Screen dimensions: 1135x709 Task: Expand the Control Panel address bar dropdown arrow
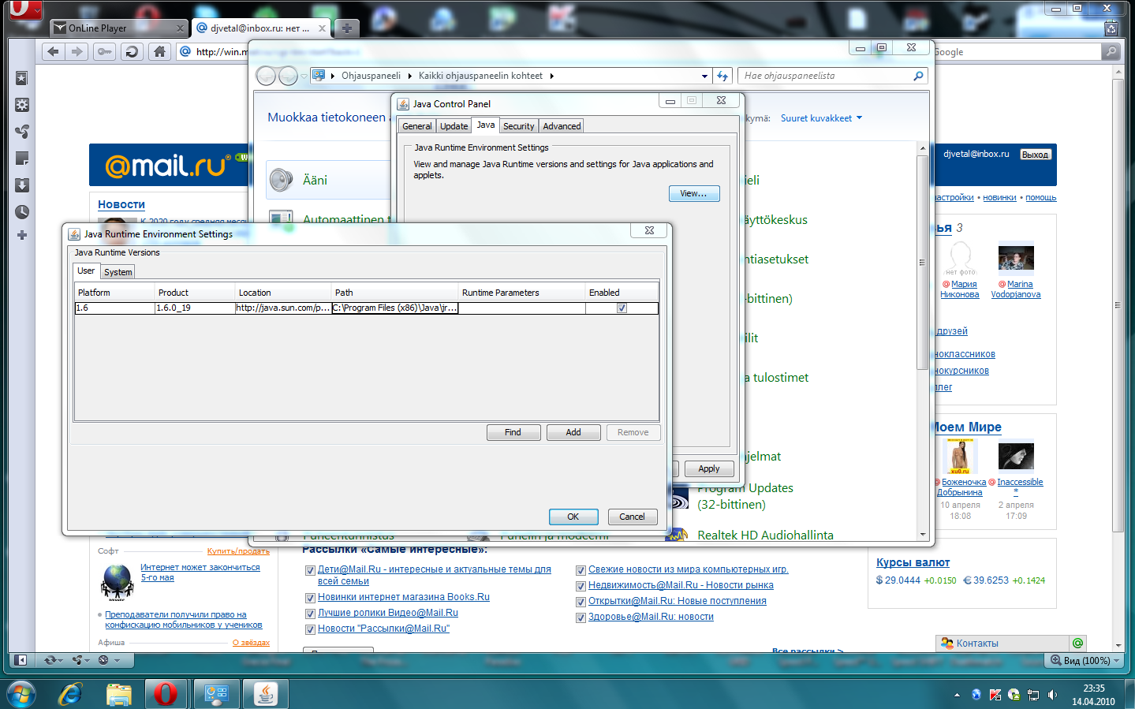click(x=704, y=76)
